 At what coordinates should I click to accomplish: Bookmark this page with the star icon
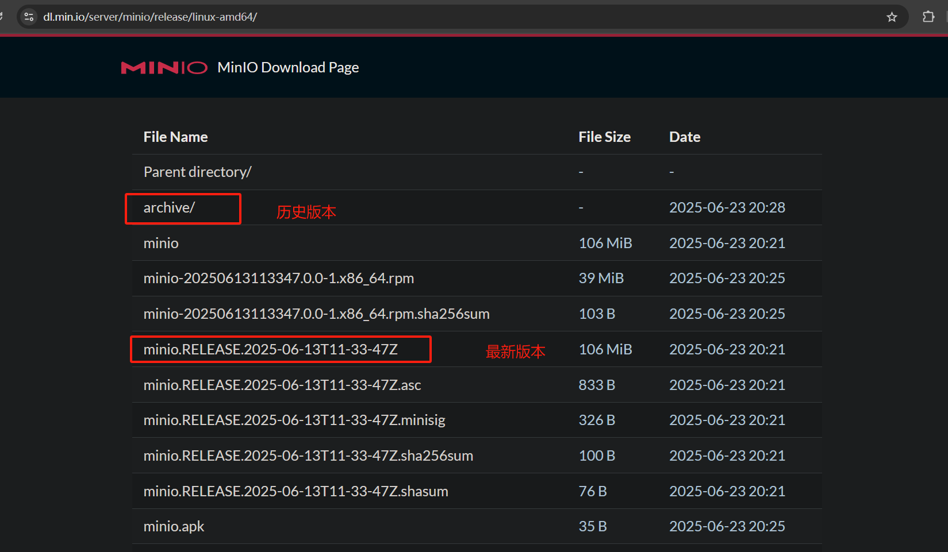[892, 17]
